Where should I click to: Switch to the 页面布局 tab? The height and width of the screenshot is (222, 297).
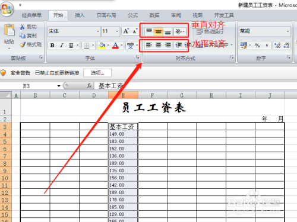pos(106,15)
